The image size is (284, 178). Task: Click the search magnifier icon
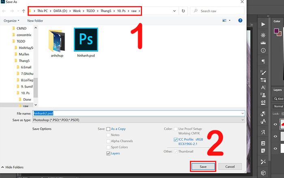(x=196, y=11)
